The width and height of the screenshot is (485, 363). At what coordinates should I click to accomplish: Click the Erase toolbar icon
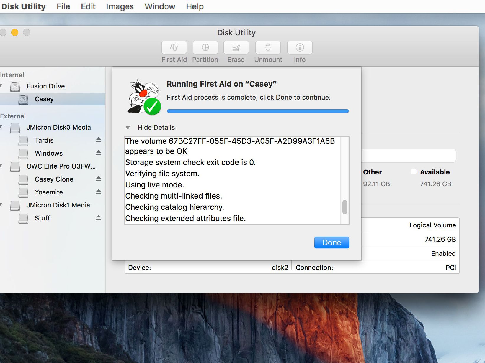pyautogui.click(x=236, y=48)
